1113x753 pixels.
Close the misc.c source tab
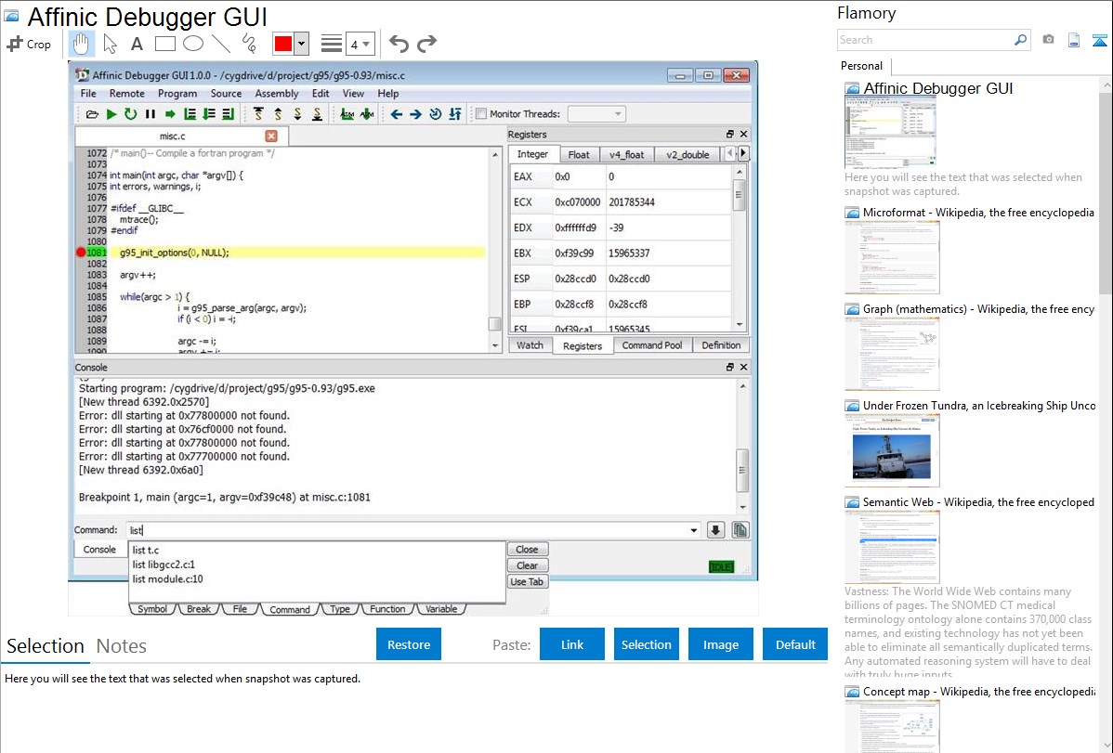point(271,136)
